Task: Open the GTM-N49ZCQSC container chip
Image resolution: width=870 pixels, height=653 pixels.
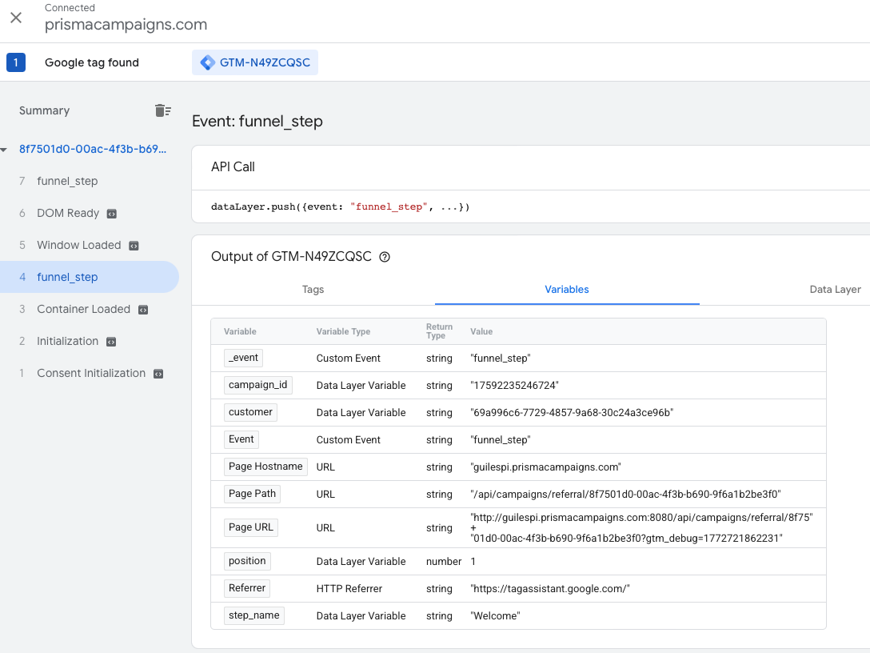Action: pyautogui.click(x=254, y=62)
